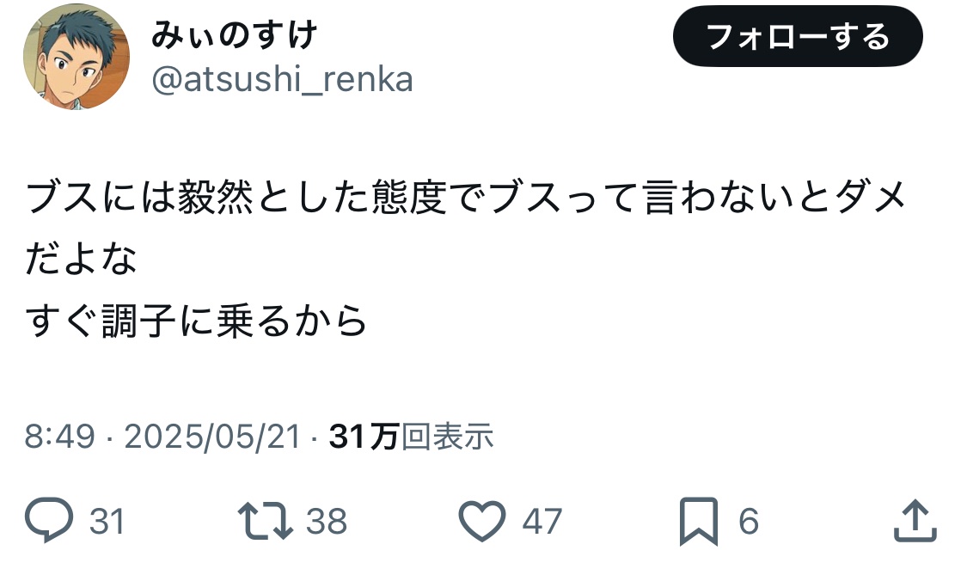Open the share menu via upload icon
The width and height of the screenshot is (967, 587).
click(x=914, y=521)
